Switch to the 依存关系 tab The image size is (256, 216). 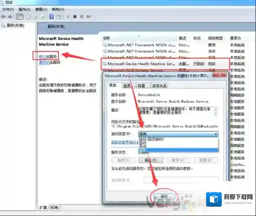tap(159, 86)
